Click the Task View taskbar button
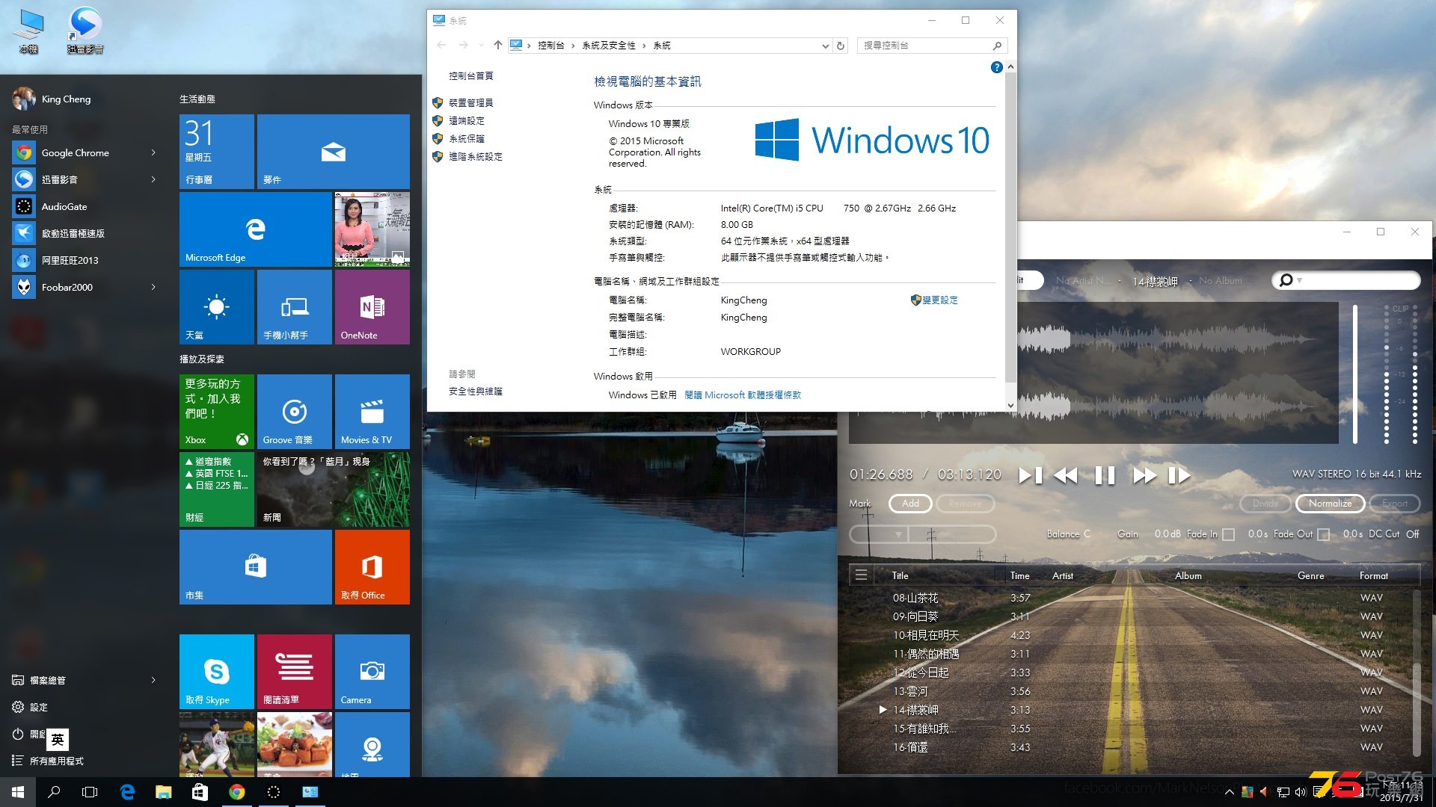 pos(90,792)
